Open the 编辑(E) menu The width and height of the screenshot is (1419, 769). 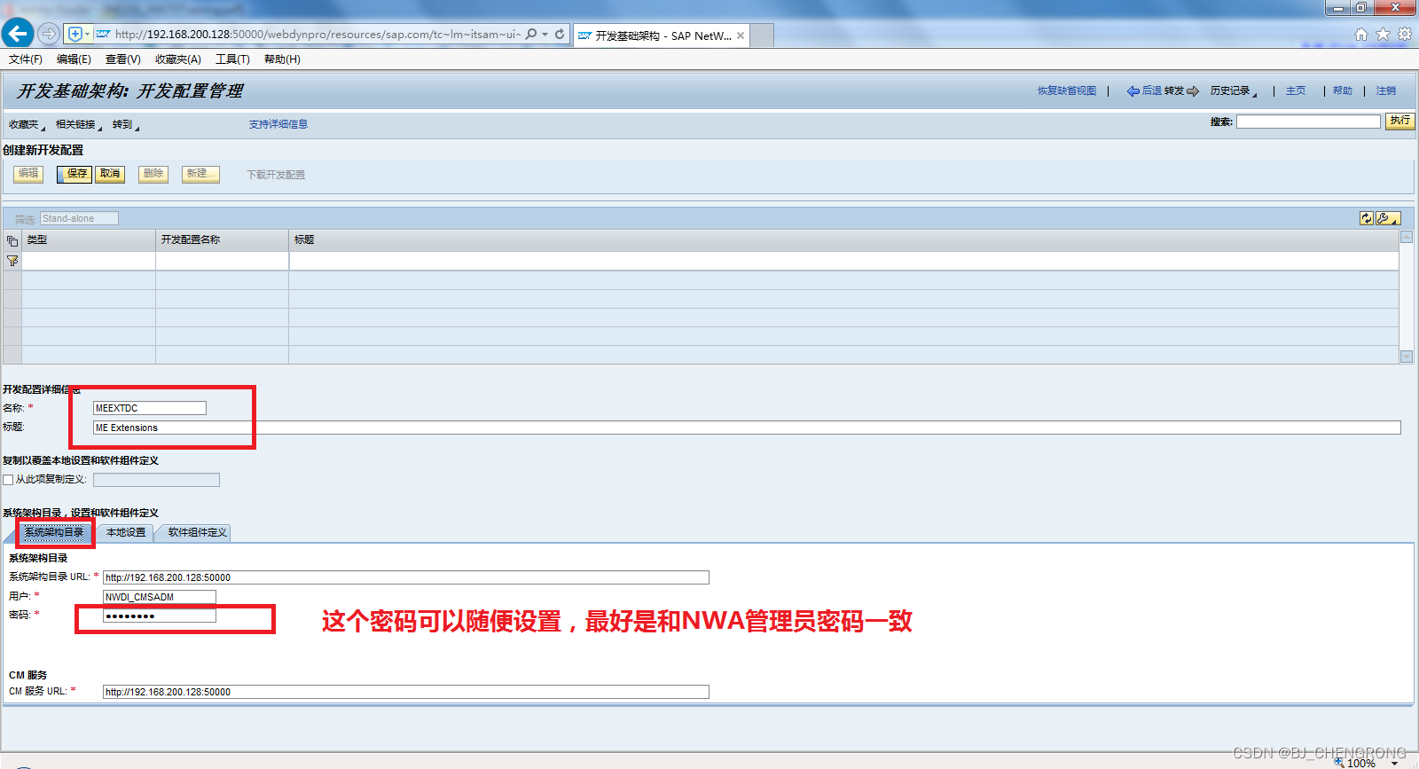pyautogui.click(x=74, y=59)
